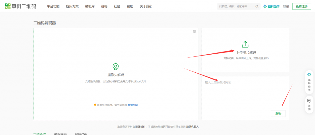Click the 解码 button
The height and width of the screenshot is (135, 315).
278,113
